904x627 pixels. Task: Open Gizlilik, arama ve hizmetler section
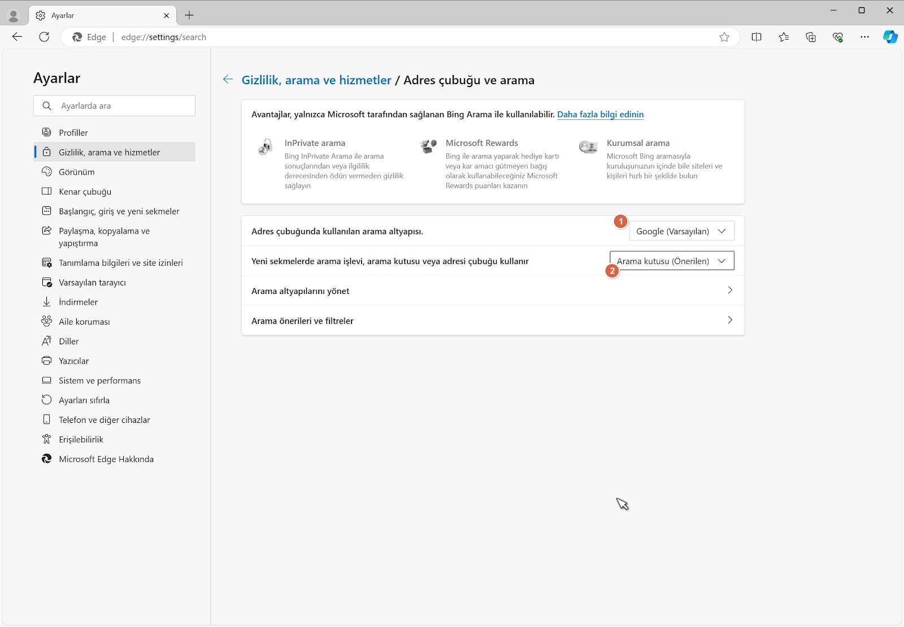point(114,152)
